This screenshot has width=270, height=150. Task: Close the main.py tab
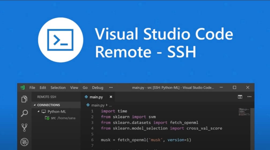click(111, 97)
